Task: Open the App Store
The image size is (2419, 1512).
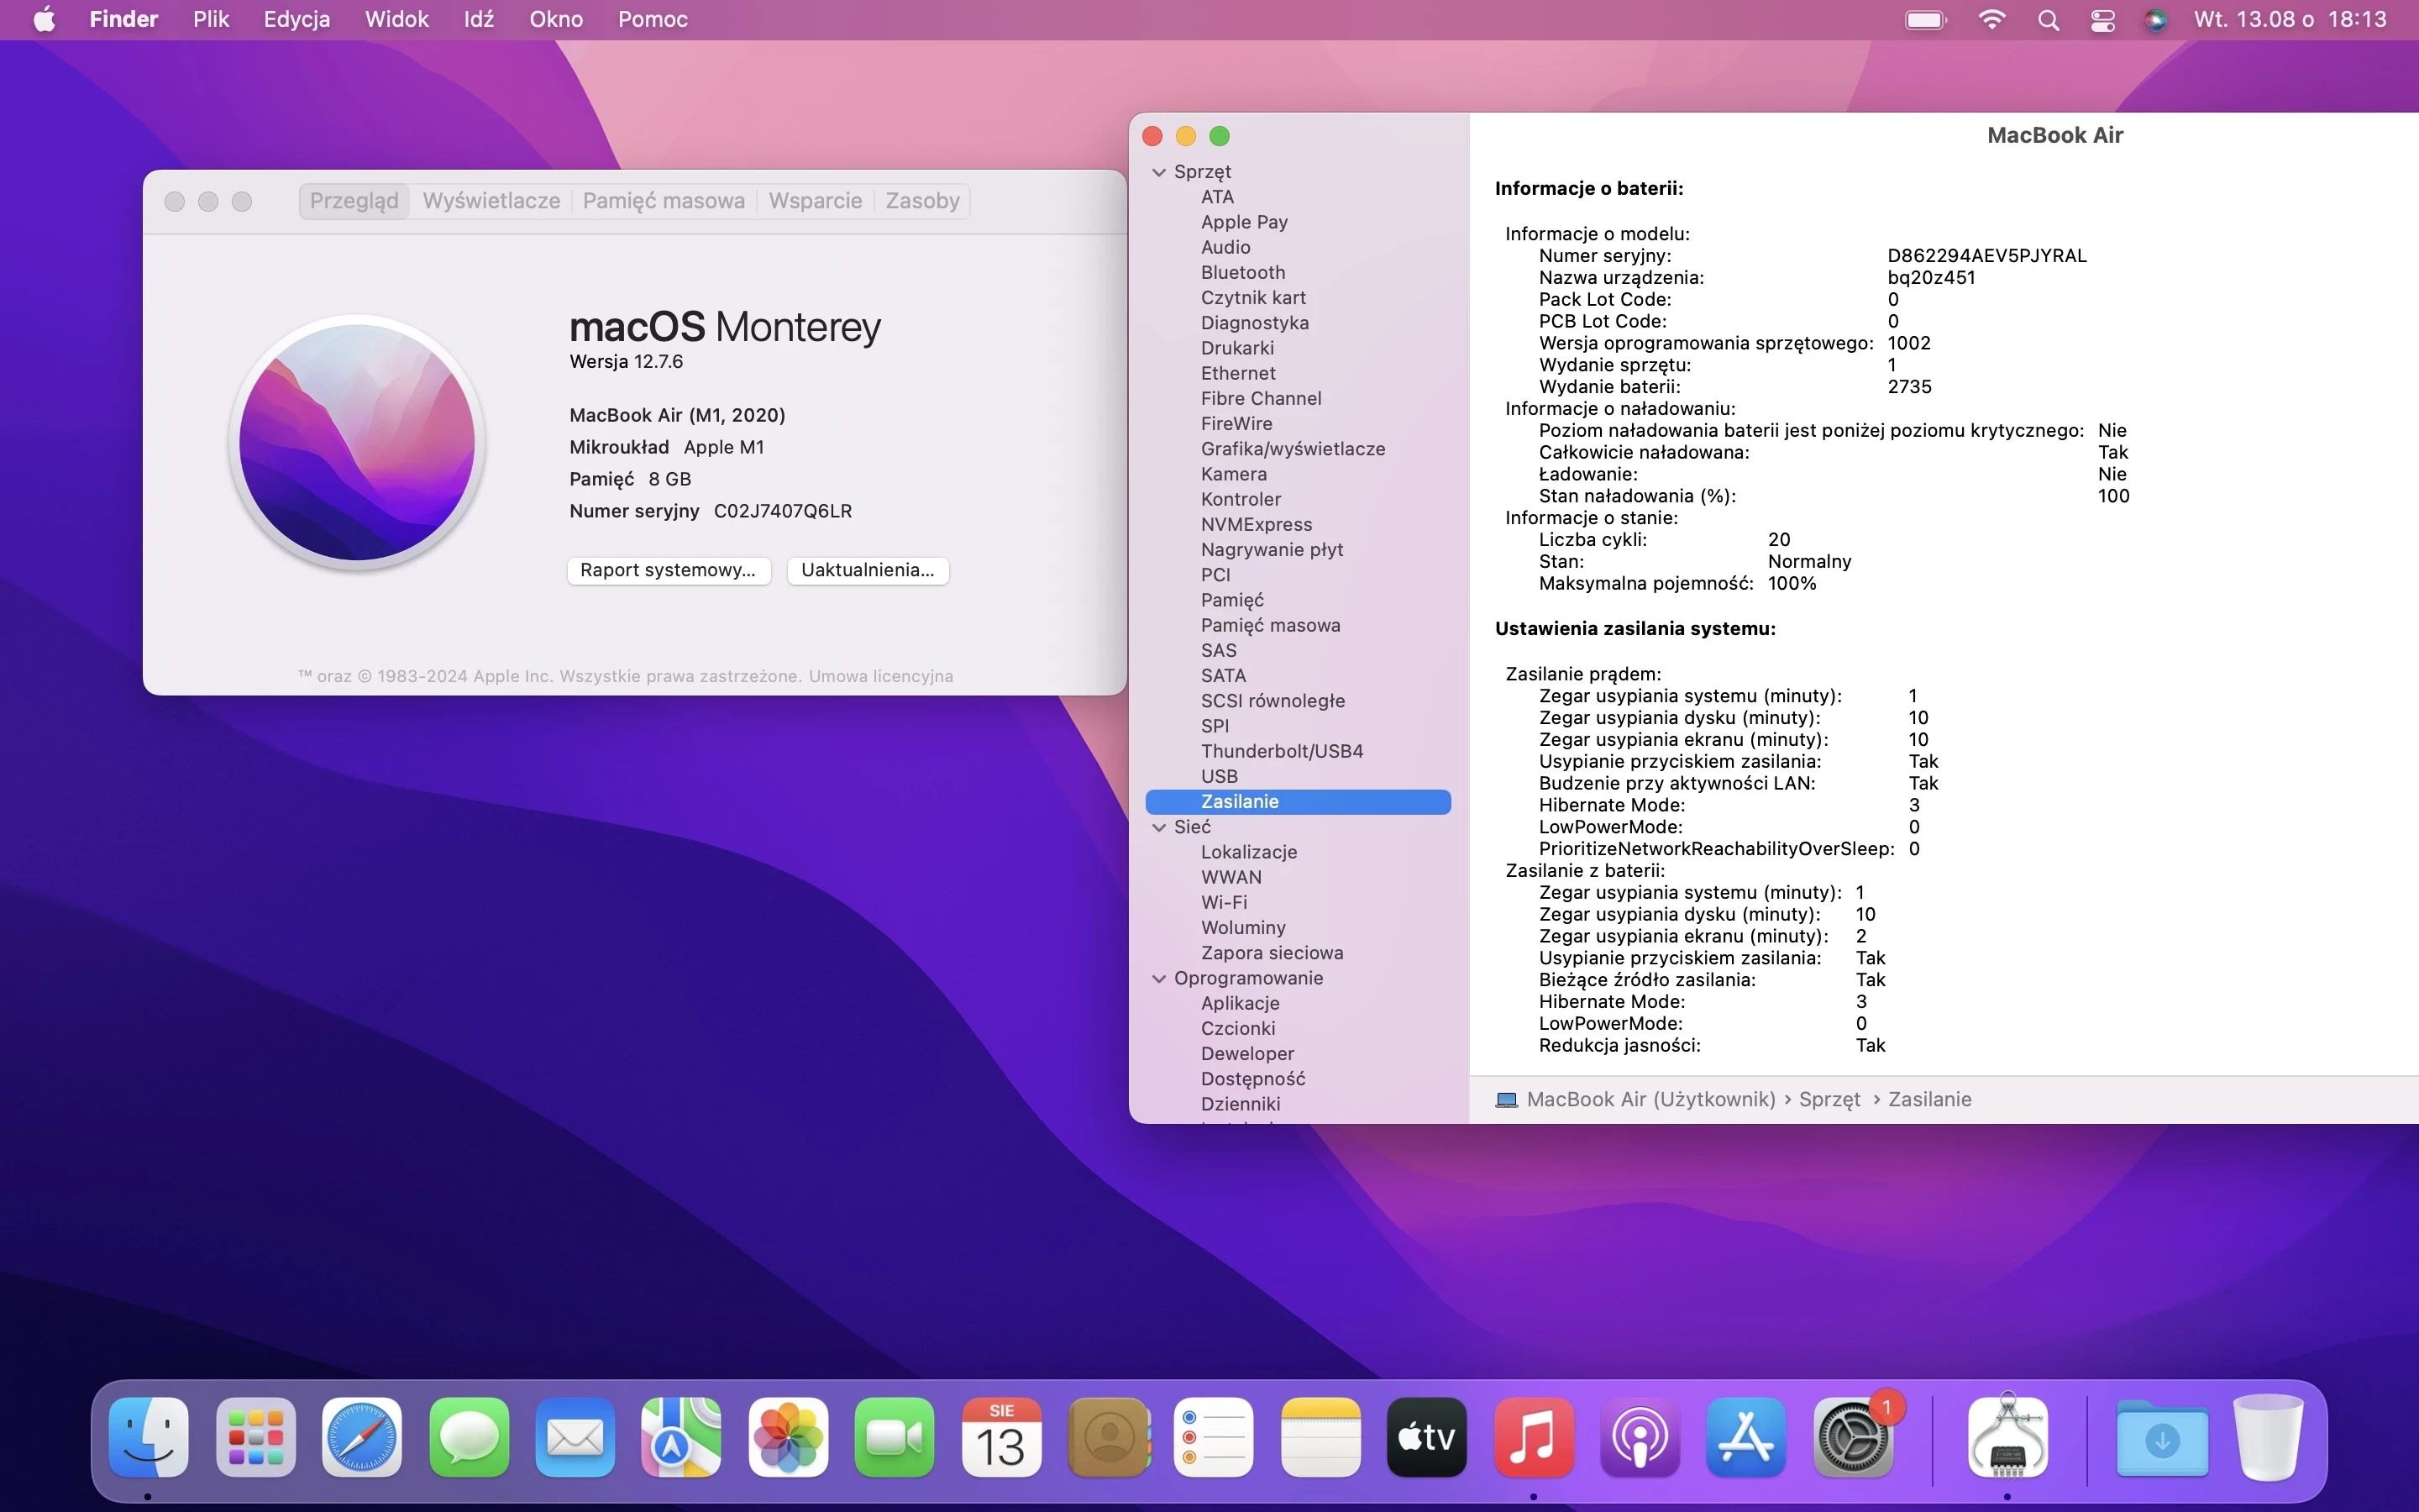Action: coord(1745,1437)
